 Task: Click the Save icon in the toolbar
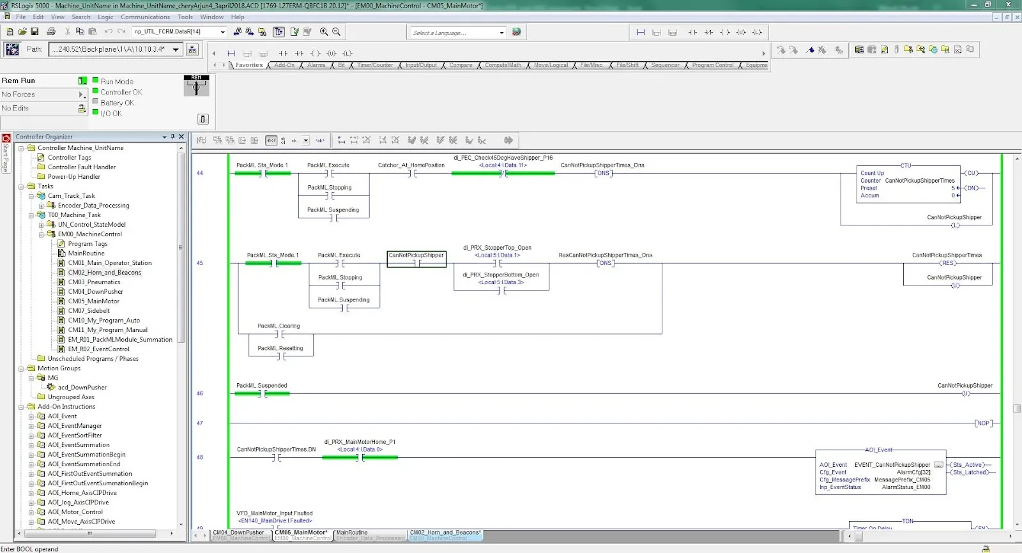[x=34, y=31]
